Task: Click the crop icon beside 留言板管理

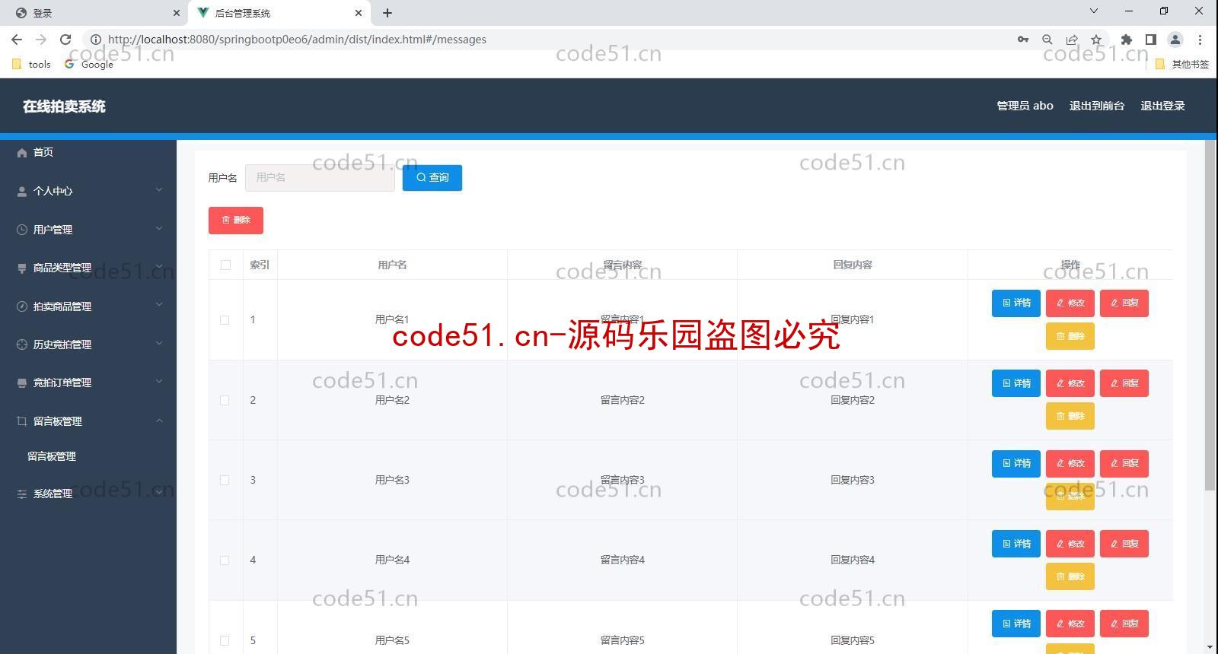Action: 22,421
